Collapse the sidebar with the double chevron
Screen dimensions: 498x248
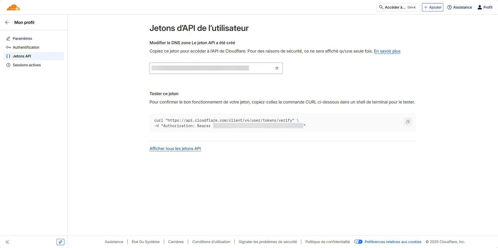[7, 242]
